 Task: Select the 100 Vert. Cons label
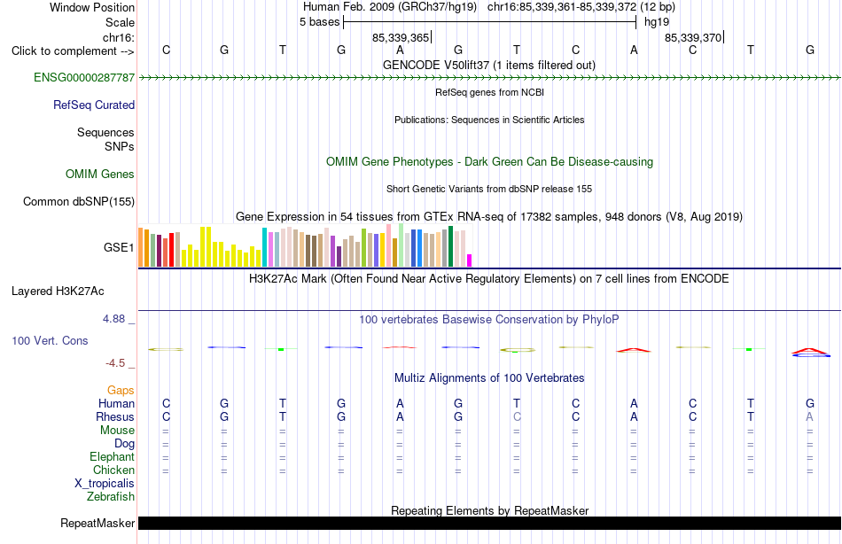[x=50, y=341]
